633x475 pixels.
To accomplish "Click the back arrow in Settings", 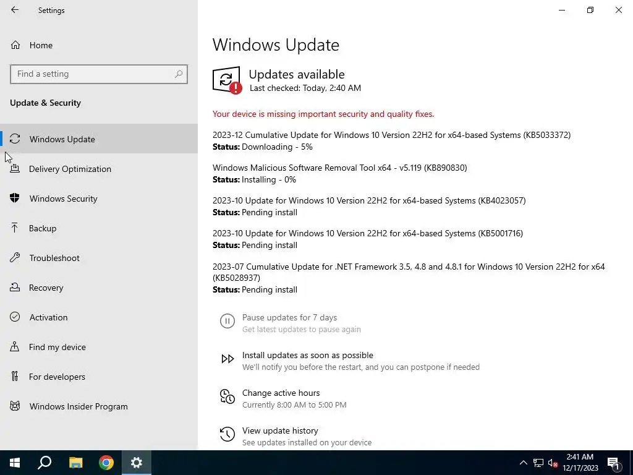I will click(x=15, y=10).
